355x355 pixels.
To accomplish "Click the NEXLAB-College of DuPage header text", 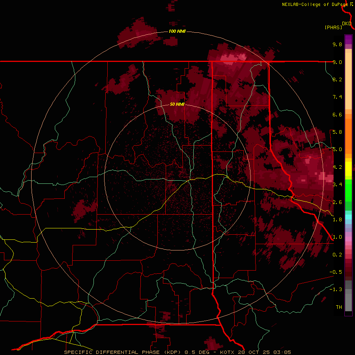I will click(315, 4).
